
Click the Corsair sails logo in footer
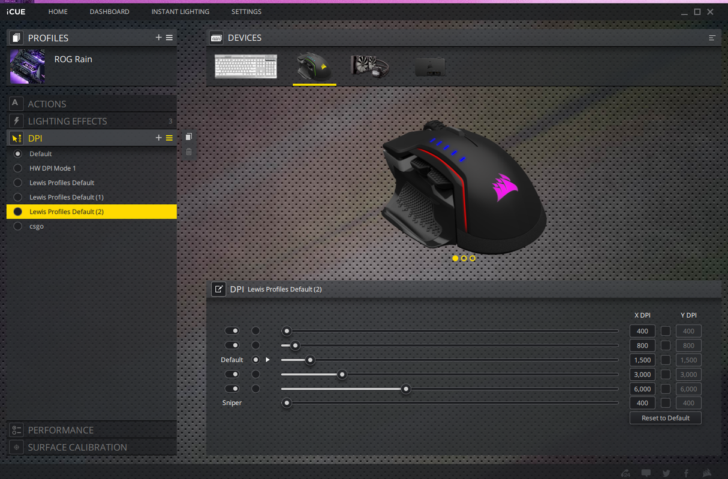tap(708, 472)
